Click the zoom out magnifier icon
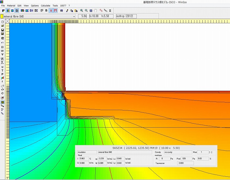This screenshot has height=180, width=230. [86, 11]
